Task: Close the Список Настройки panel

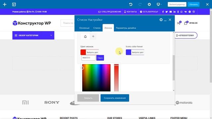Action: coord(170,20)
